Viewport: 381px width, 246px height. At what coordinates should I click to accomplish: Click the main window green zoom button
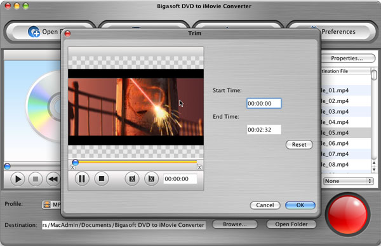pos(26,6)
